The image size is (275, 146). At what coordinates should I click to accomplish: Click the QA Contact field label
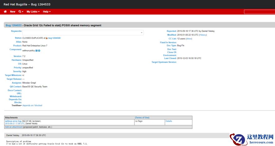[x=16, y=87]
